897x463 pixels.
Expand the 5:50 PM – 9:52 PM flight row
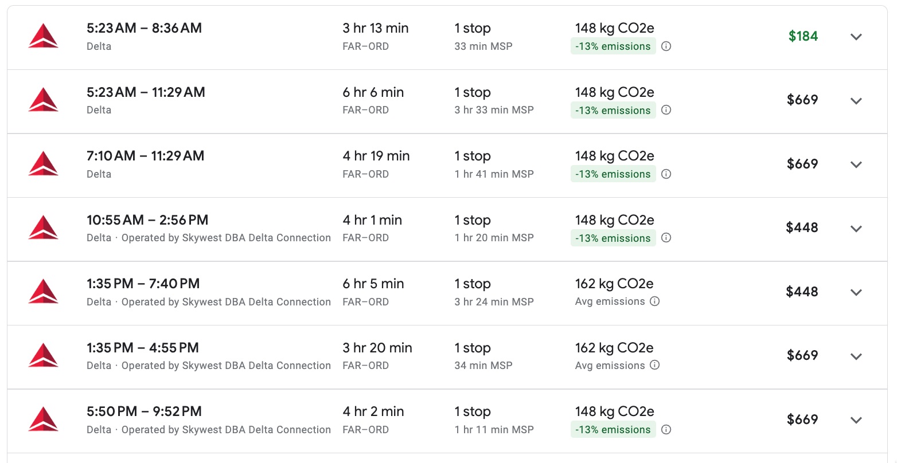pyautogui.click(x=856, y=419)
